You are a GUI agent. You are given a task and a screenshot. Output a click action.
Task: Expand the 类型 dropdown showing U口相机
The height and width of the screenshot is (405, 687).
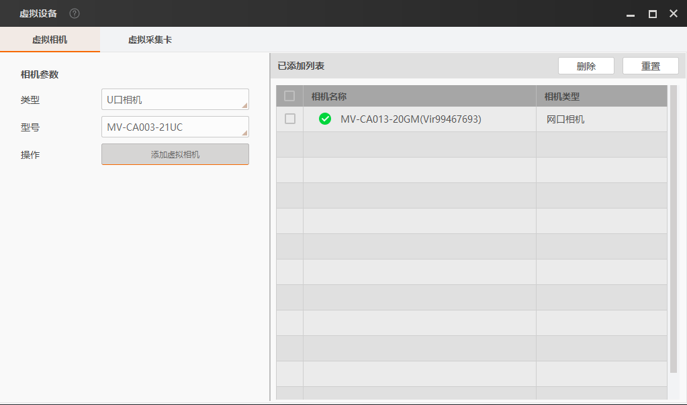tap(175, 99)
